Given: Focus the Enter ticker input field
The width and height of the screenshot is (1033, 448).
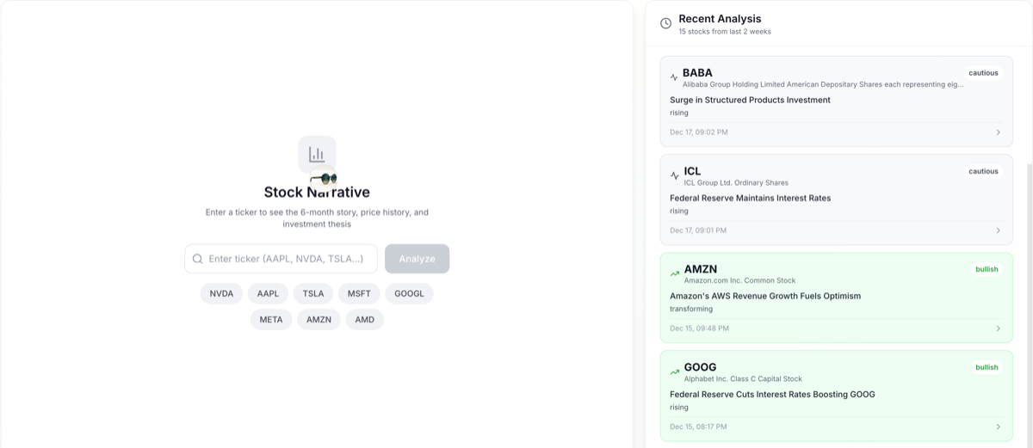Looking at the screenshot, I should (281, 259).
